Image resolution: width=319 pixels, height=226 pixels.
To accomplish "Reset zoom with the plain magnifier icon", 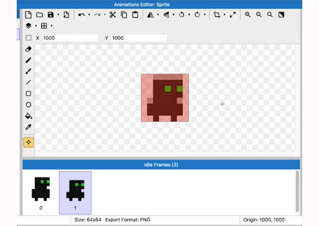I will pyautogui.click(x=270, y=15).
